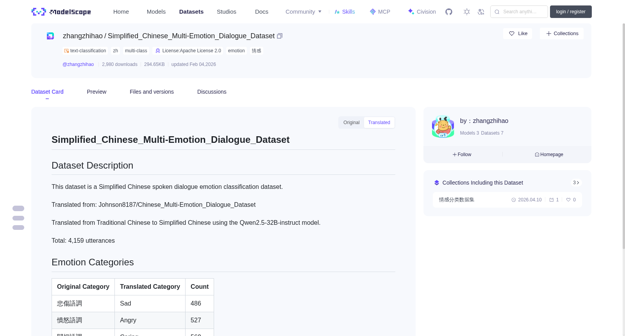The height and width of the screenshot is (336, 625).
Task: Click the plus icon on Collections
Action: tap(549, 34)
